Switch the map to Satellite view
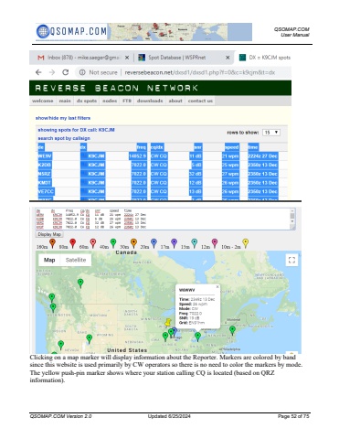The image size is (339, 439). click(x=76, y=260)
